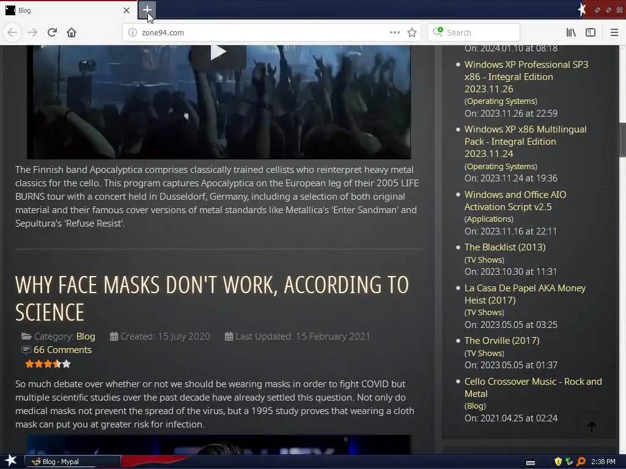Open Windows and Office AIO Activation Script link

point(515,200)
